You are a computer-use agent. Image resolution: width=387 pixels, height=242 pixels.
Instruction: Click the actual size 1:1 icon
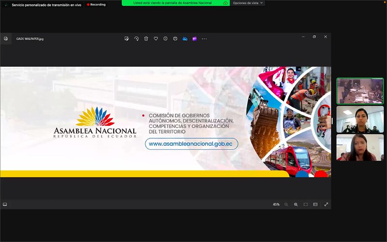click(315, 204)
